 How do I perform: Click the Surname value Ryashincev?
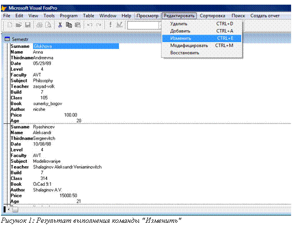click(44, 127)
